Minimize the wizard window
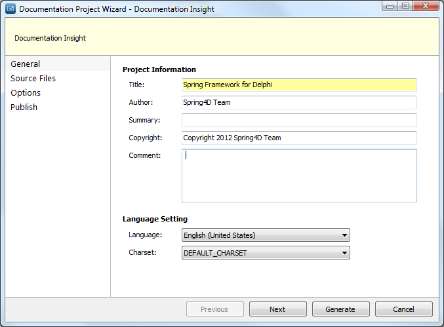This screenshot has width=444, height=327. (390, 6)
